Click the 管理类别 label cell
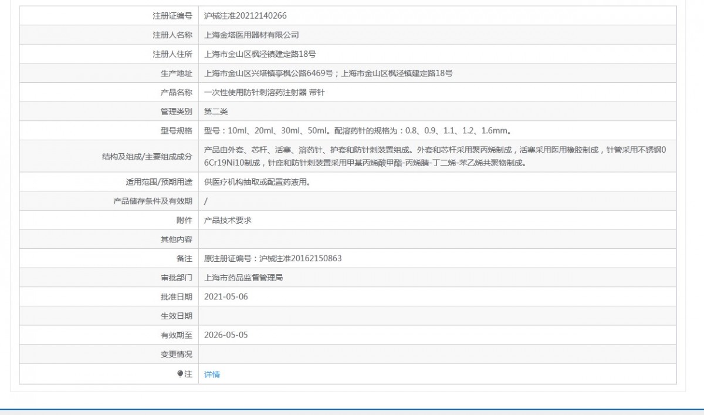The image size is (704, 415). coord(109,112)
